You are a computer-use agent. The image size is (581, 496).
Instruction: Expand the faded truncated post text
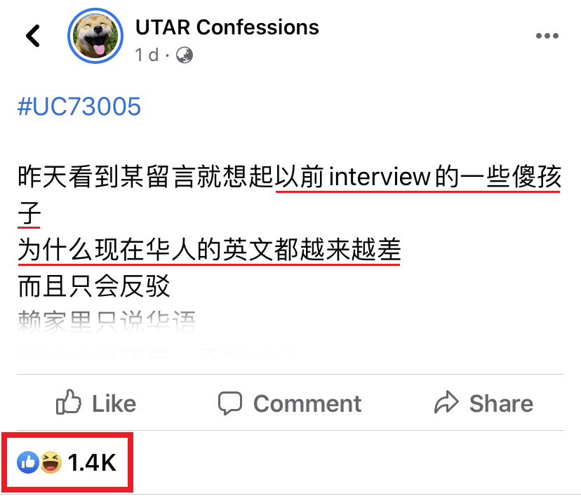(107, 321)
